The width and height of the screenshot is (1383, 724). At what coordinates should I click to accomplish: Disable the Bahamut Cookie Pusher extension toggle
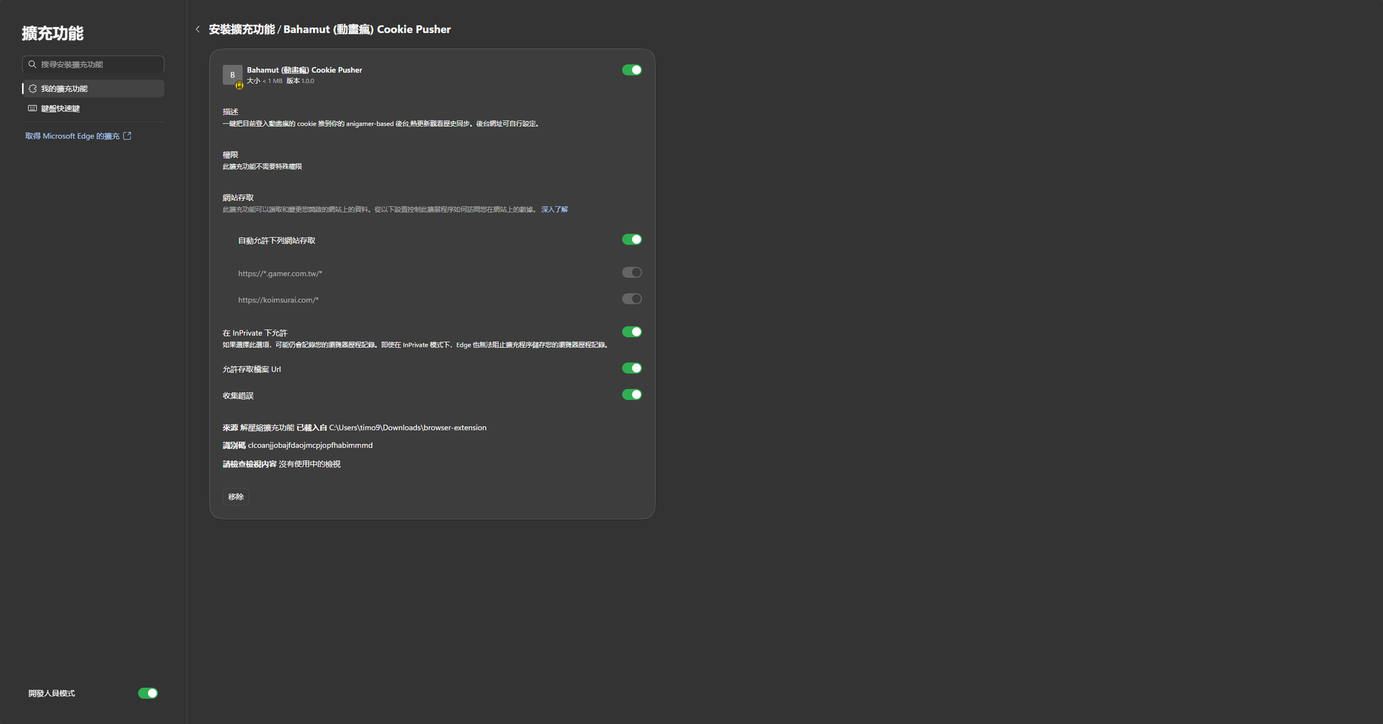(x=631, y=70)
